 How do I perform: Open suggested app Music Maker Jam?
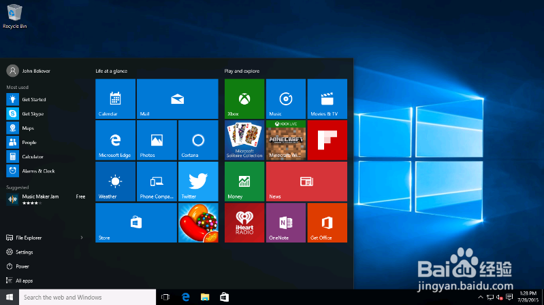point(46,200)
